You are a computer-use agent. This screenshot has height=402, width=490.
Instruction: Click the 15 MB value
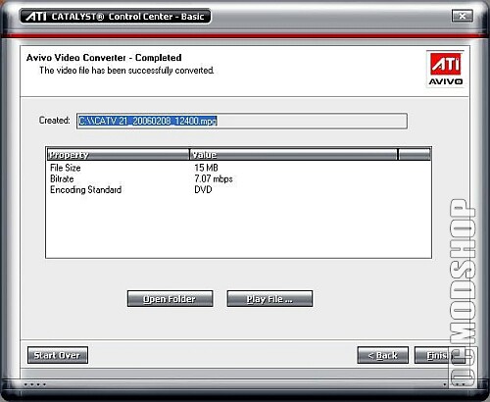[x=206, y=168]
